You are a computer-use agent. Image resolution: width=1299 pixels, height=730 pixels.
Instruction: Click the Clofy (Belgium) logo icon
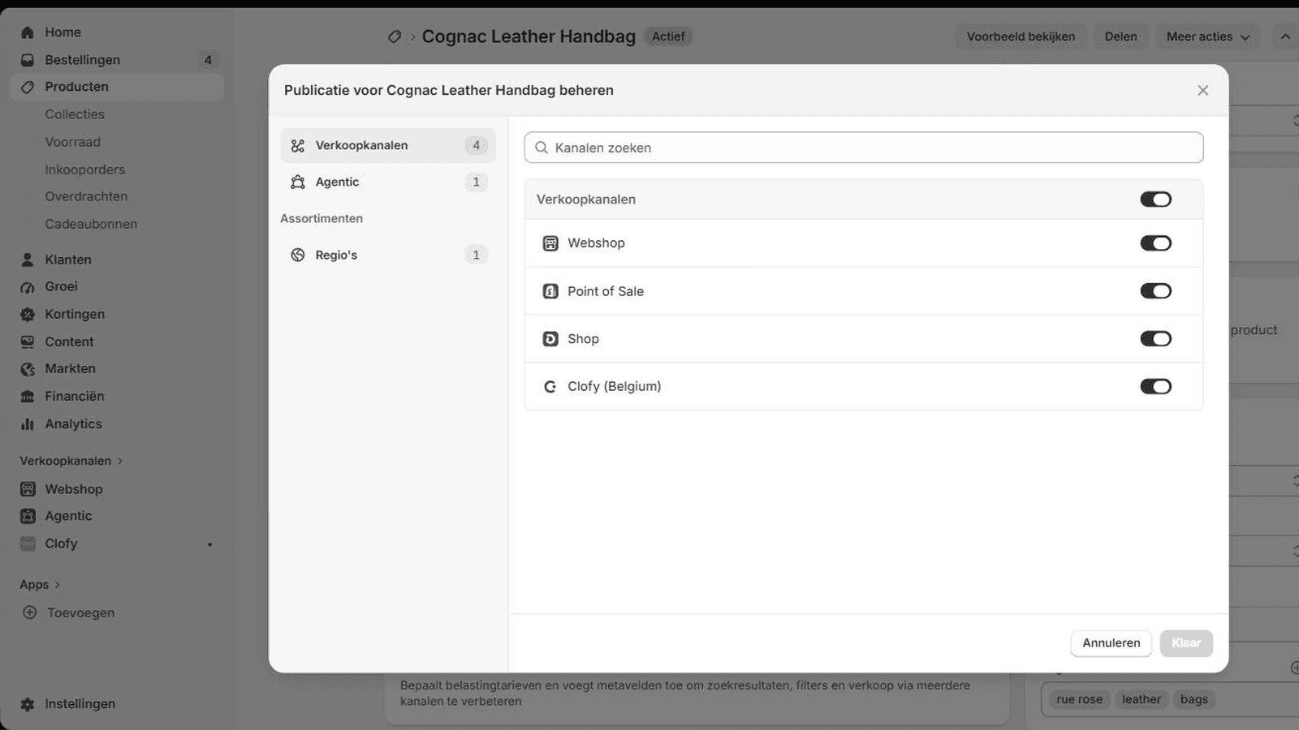tap(550, 387)
